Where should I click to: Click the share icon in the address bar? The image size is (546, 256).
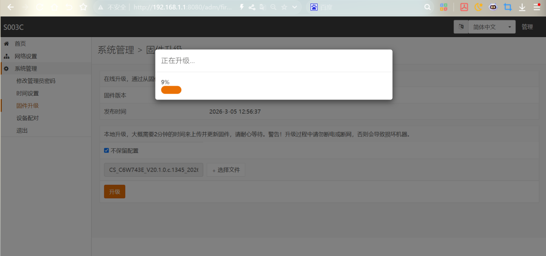(252, 7)
